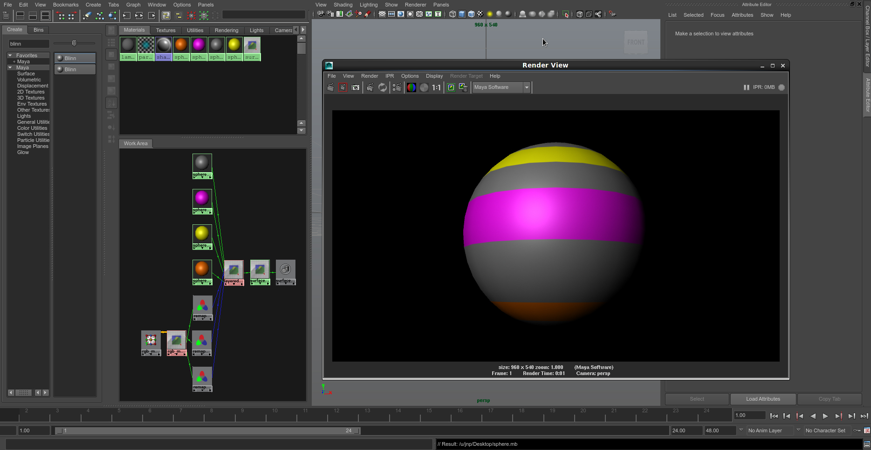Enable Use All Lights yellow bulb icon
This screenshot has height=450, width=871.
(489, 14)
